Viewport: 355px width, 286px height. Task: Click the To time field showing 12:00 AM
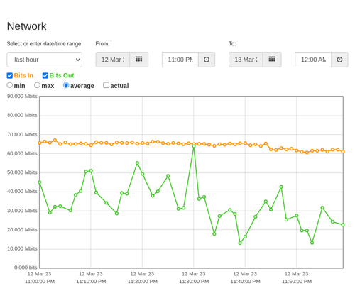(313, 60)
